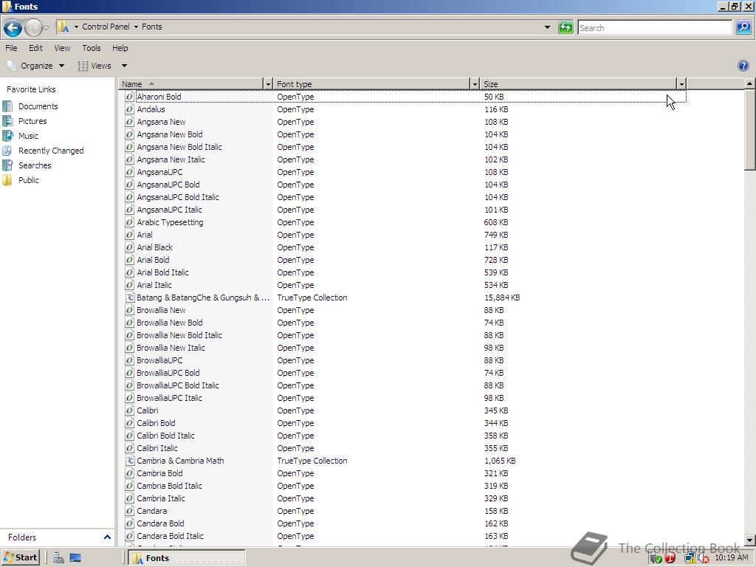Click inside the Search input field

655,27
